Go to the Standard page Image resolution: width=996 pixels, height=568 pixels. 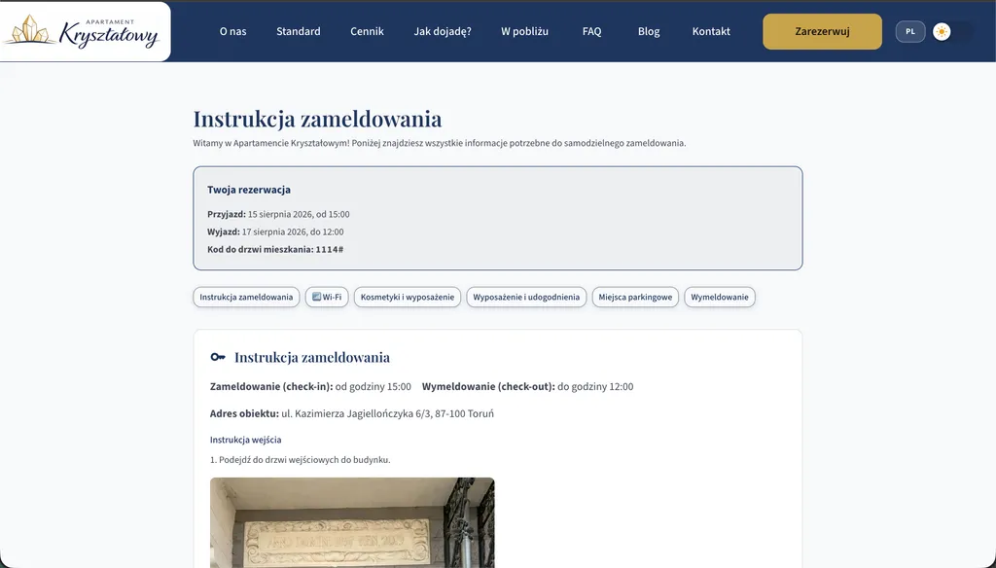point(298,31)
